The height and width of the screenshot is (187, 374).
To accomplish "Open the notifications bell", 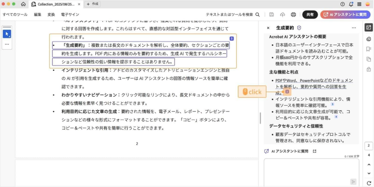I will tap(351, 4).
